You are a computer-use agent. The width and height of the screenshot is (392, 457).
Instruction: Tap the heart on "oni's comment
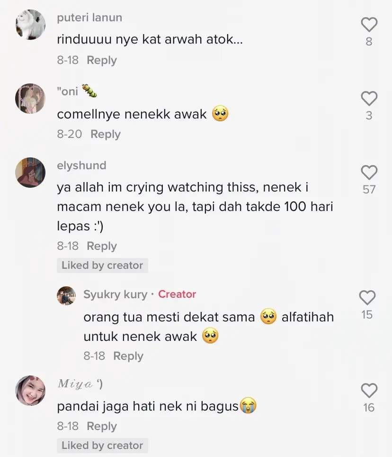tap(369, 98)
